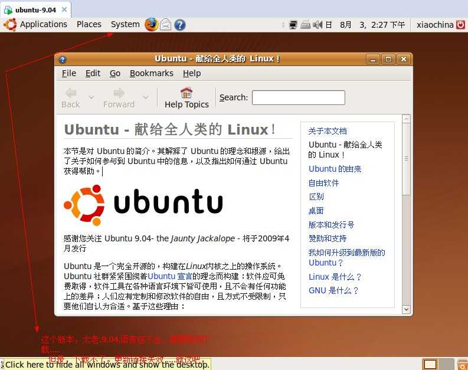The image size is (468, 370).
Task: Open the Evolution mail launcher icon
Action: 166,24
